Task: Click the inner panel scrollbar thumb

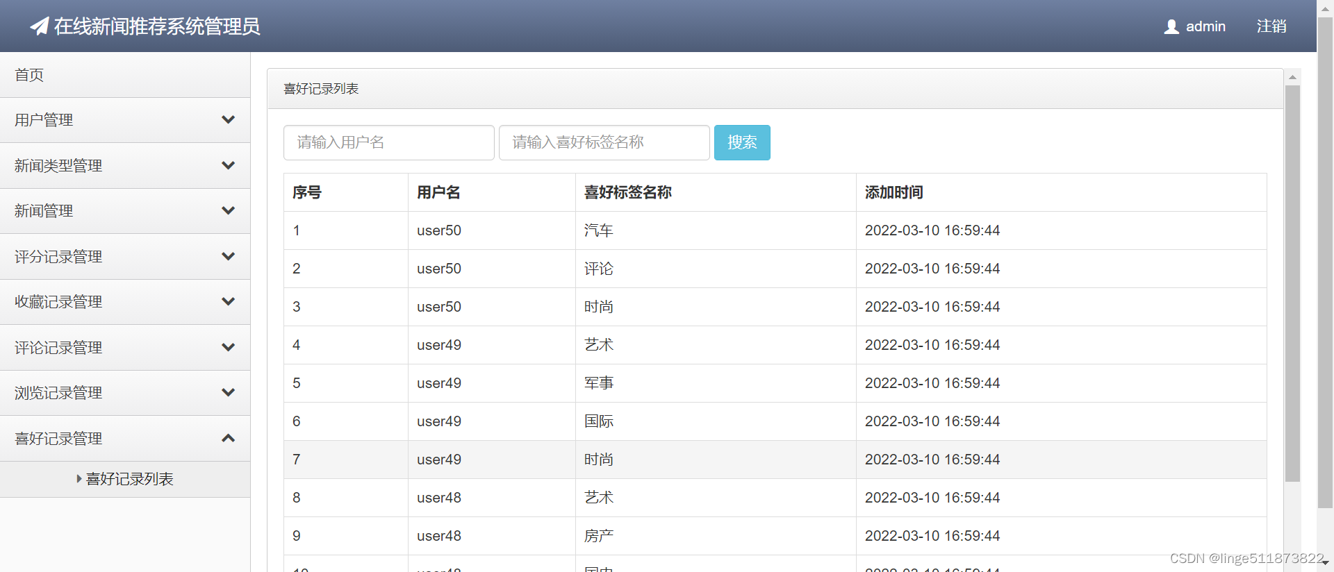Action: click(x=1292, y=283)
